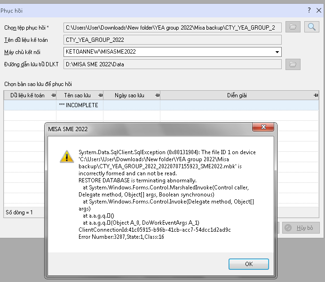Pin the Tên sao lưu column
The width and height of the screenshot is (325, 282).
[101, 95]
